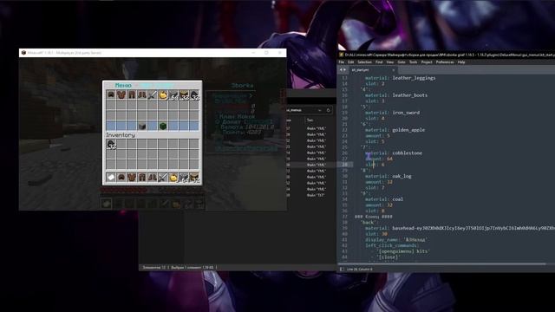Click the refresh icon in the file explorer address bar
This screenshot has height=312, width=555.
tap(328, 110)
